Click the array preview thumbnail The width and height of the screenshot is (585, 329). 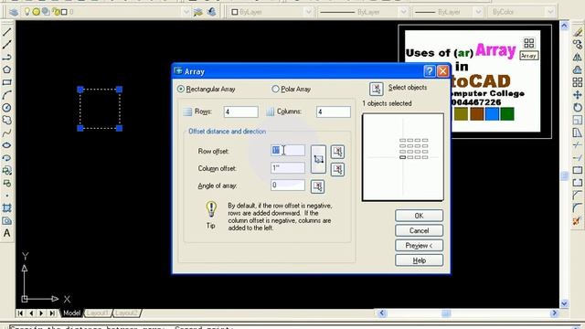(403, 157)
